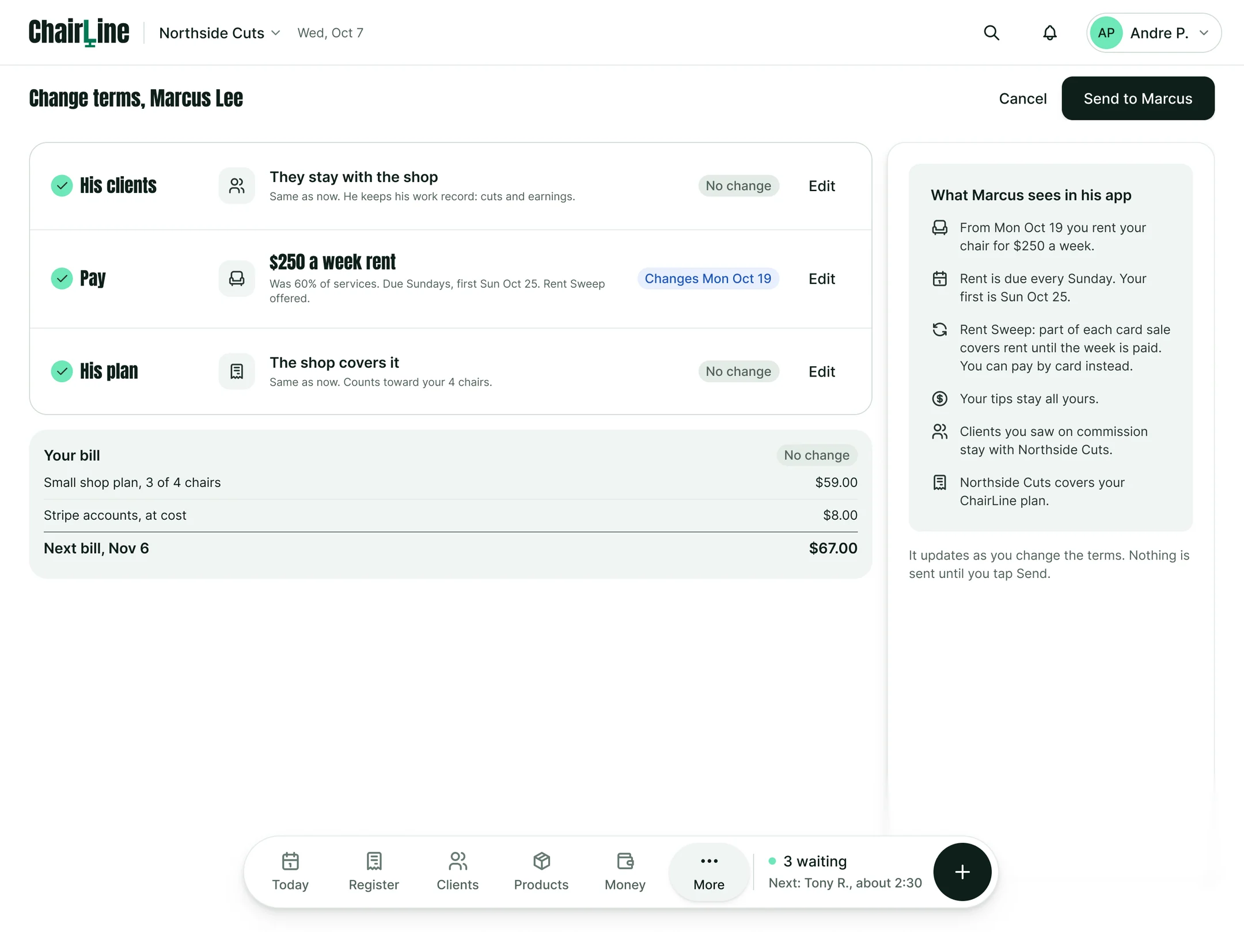Open the More menu
The width and height of the screenshot is (1244, 932).
click(x=709, y=872)
